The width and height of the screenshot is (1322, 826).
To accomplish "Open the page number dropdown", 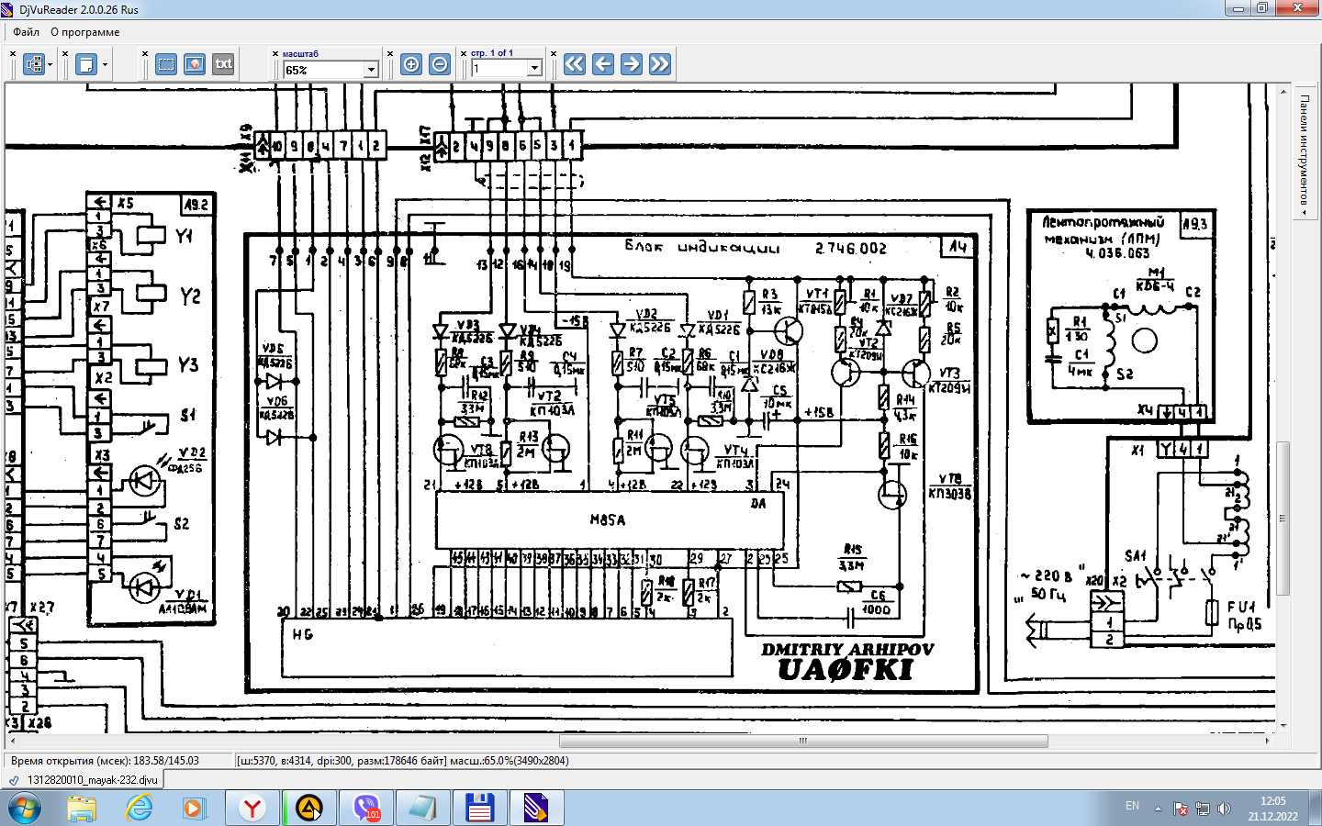I will pos(534,69).
